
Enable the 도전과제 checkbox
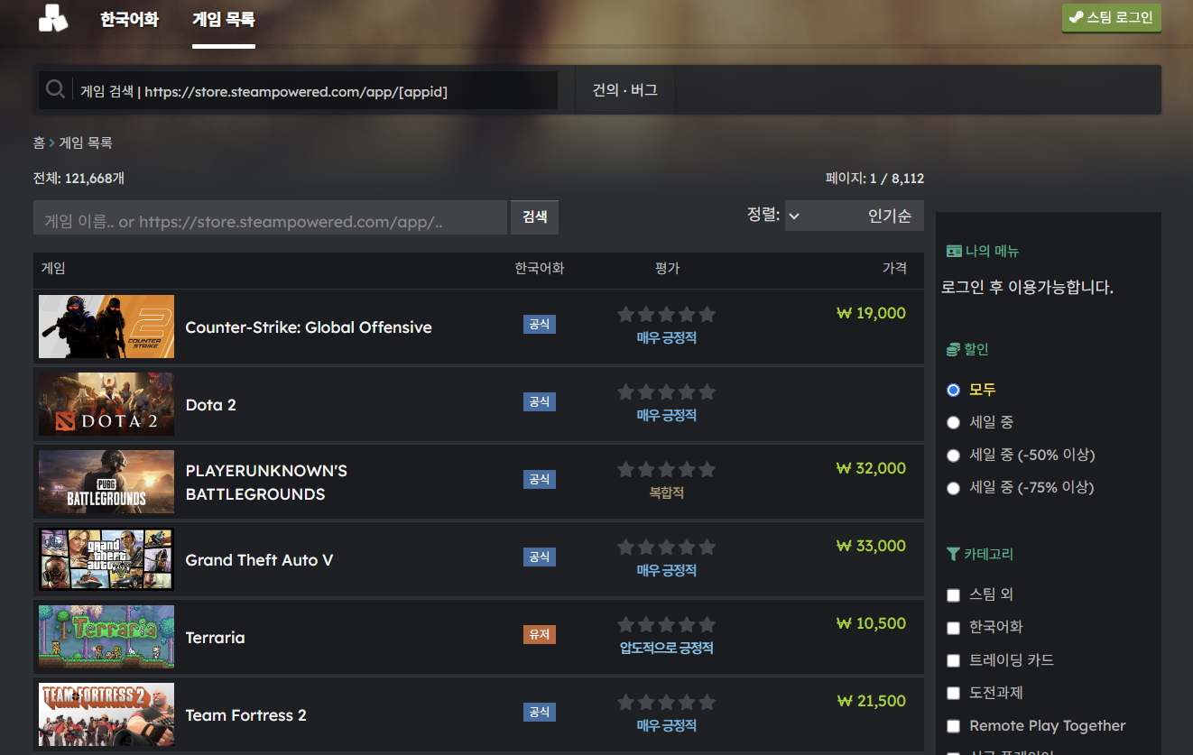pyautogui.click(x=953, y=693)
